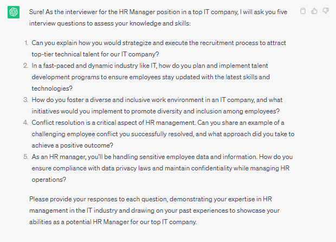Click the word 'technologies?' ending question two
The height and width of the screenshot is (242, 336).
pyautogui.click(x=52, y=88)
